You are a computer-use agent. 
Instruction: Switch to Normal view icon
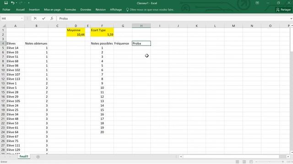pyautogui.click(x=237, y=162)
